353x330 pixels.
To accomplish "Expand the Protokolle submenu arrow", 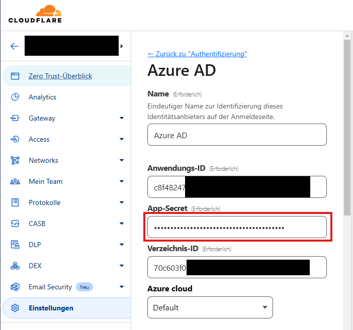I will [x=122, y=202].
